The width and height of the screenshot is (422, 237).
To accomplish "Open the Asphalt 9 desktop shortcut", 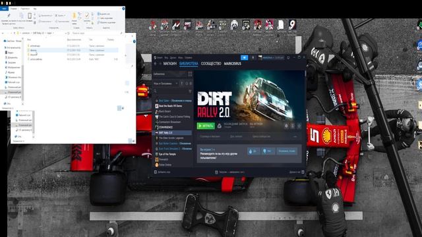I will coord(292,25).
